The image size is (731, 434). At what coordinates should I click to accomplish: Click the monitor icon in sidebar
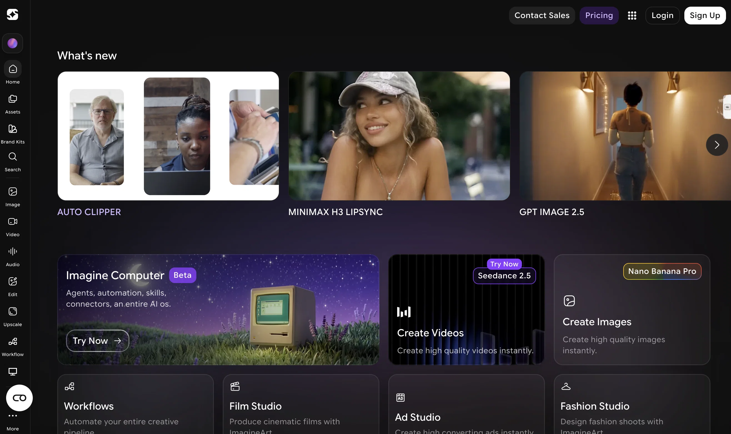12,371
